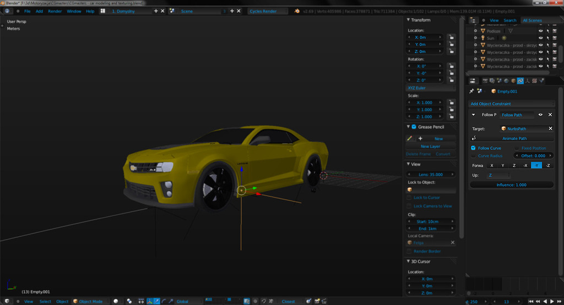This screenshot has height=305, width=564.
Task: Click the Animate Path button
Action: click(514, 139)
